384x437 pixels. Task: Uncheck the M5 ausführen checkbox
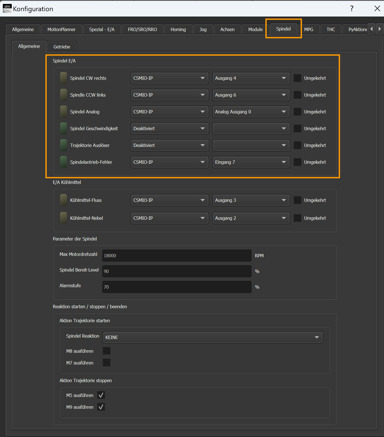[101, 395]
